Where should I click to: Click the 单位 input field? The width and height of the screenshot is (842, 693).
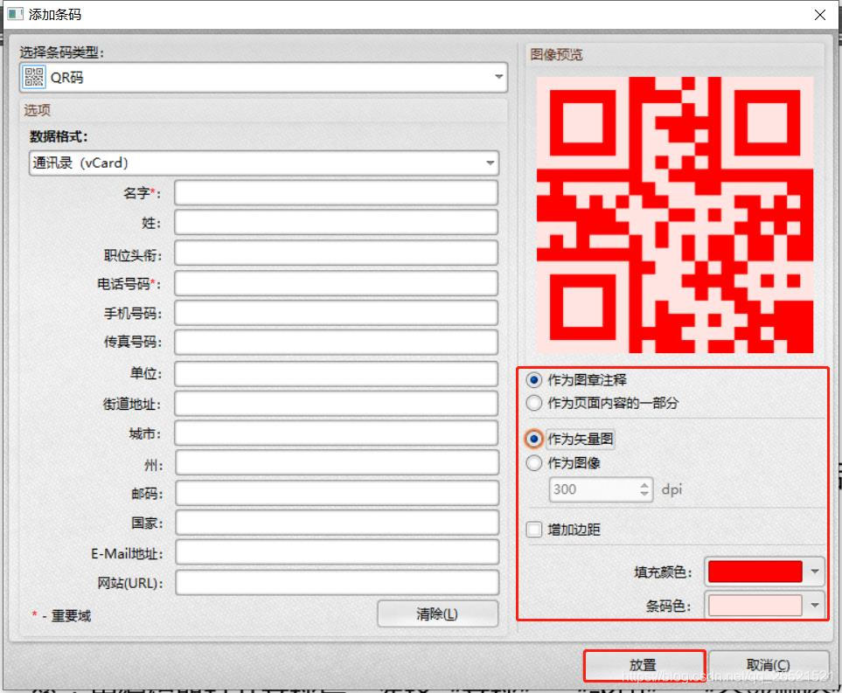pyautogui.click(x=336, y=374)
